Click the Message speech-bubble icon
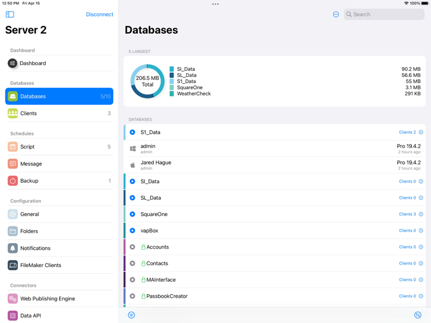 click(13, 164)
